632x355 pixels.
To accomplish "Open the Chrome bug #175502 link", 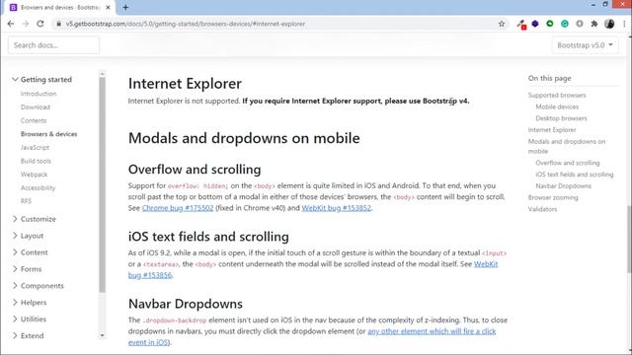I will coord(178,208).
